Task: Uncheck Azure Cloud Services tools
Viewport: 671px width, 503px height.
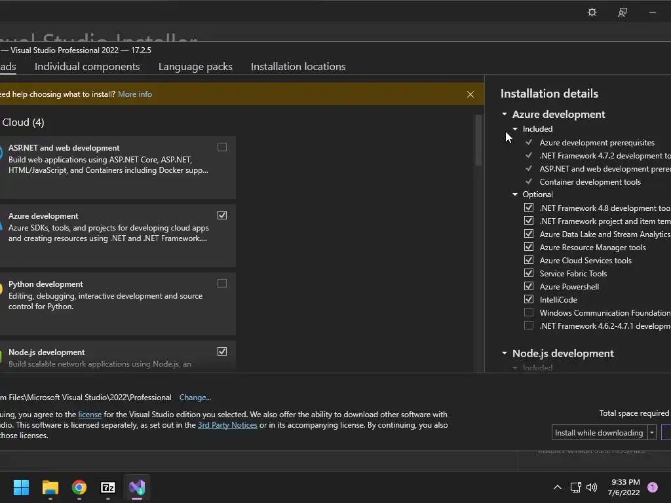Action: tap(529, 260)
